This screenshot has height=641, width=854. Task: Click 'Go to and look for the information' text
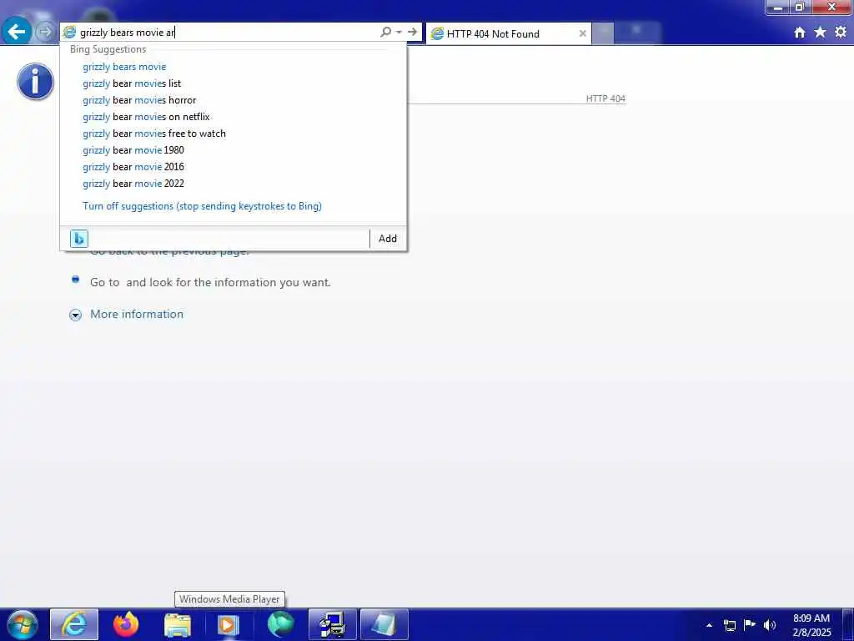pos(210,282)
